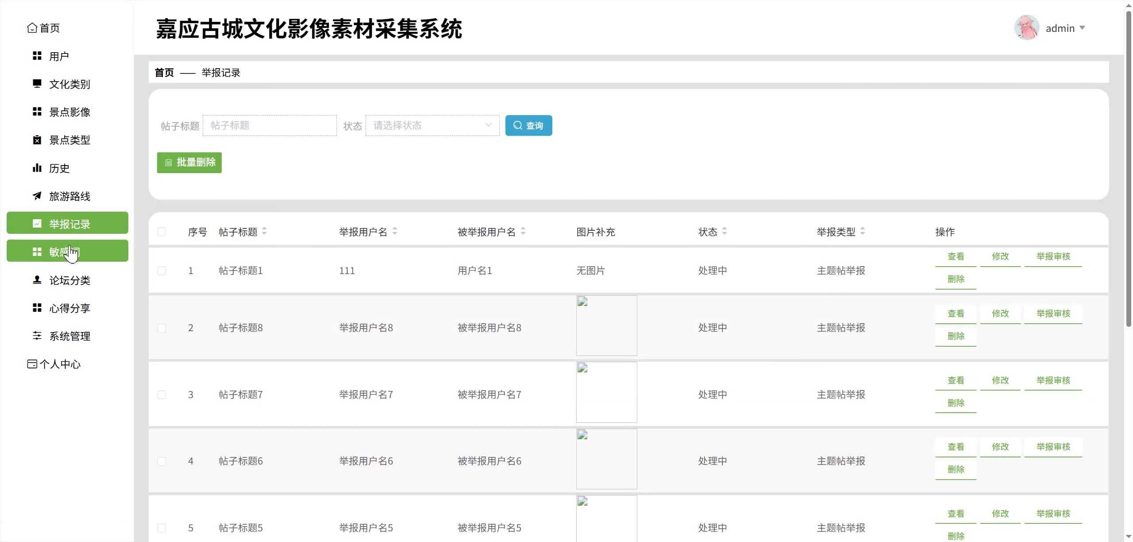1133x542 pixels.
Task: Expand the admin user dropdown arrow
Action: click(x=1082, y=28)
